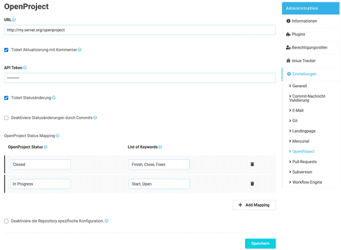Click the chevron beside Workflow Engine
Viewport: 341px width, 250px height.
click(x=290, y=182)
